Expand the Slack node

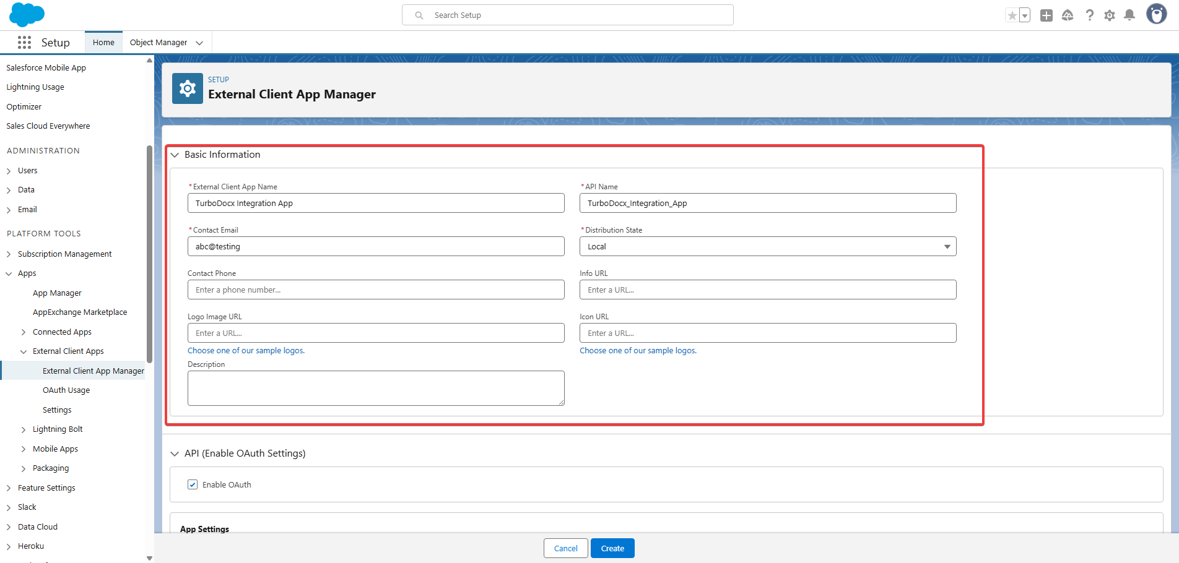9,507
